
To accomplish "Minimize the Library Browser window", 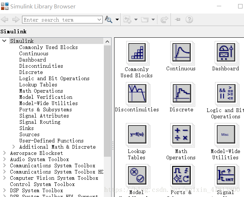I will point(219,6).
